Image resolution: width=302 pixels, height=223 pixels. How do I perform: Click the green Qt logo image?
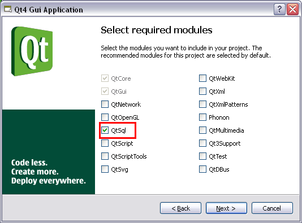coord(32,51)
